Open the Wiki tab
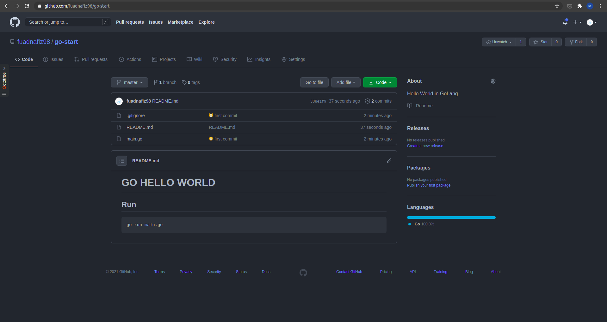Screen dimensions: 607x322 (195, 59)
